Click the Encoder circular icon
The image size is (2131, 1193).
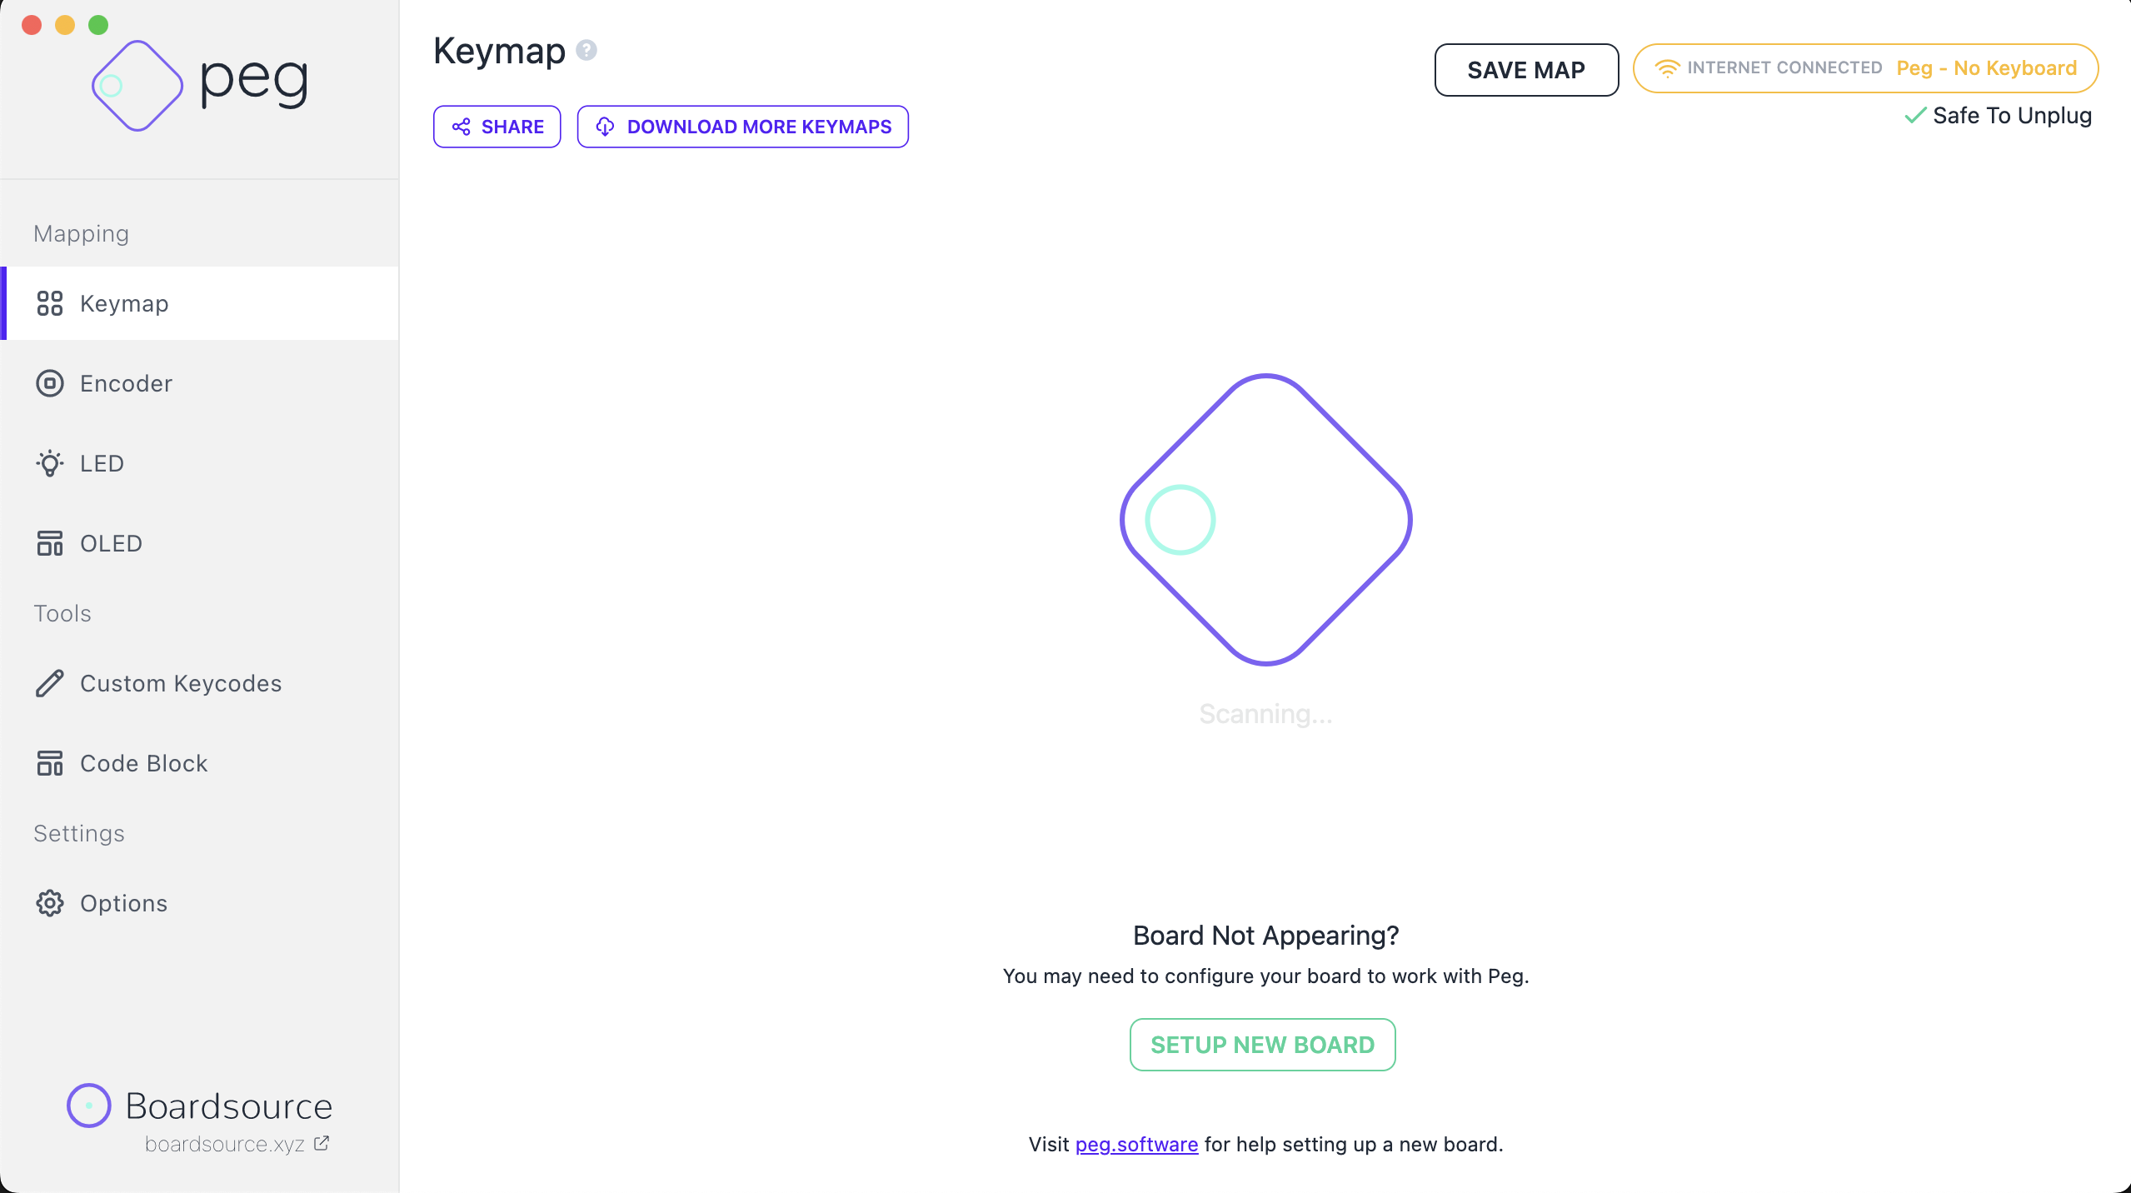point(50,383)
